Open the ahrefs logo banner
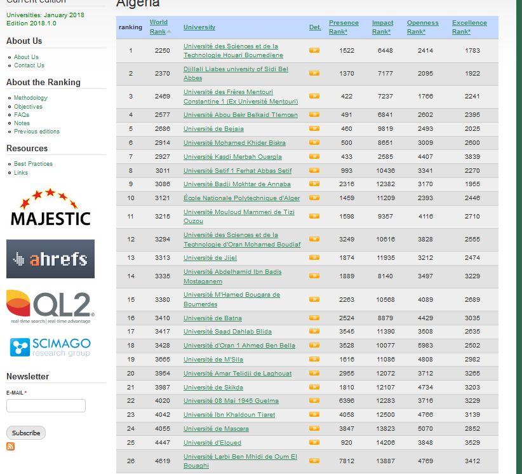 point(50,259)
